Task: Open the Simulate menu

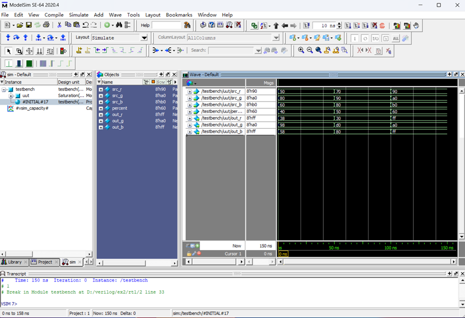Action: (x=79, y=15)
